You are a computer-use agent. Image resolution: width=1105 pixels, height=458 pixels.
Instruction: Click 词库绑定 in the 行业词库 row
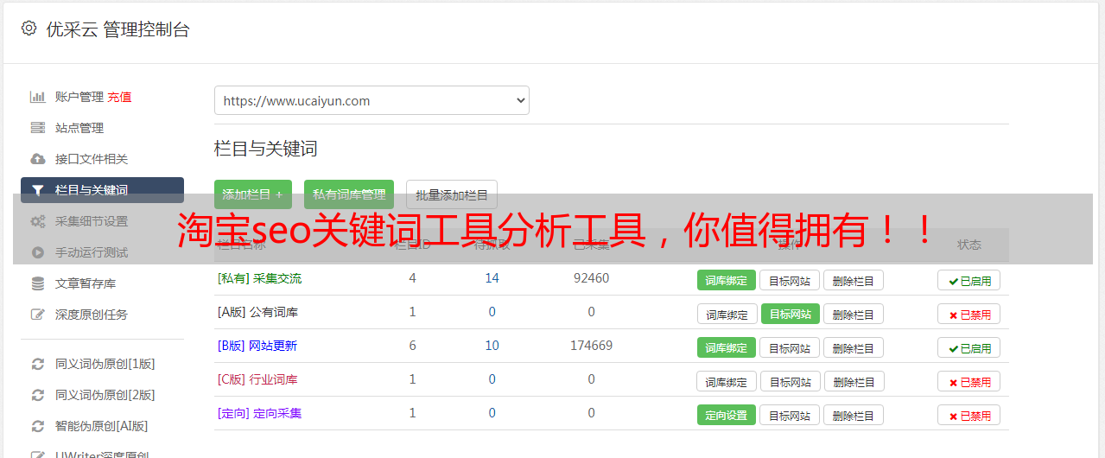727,381
